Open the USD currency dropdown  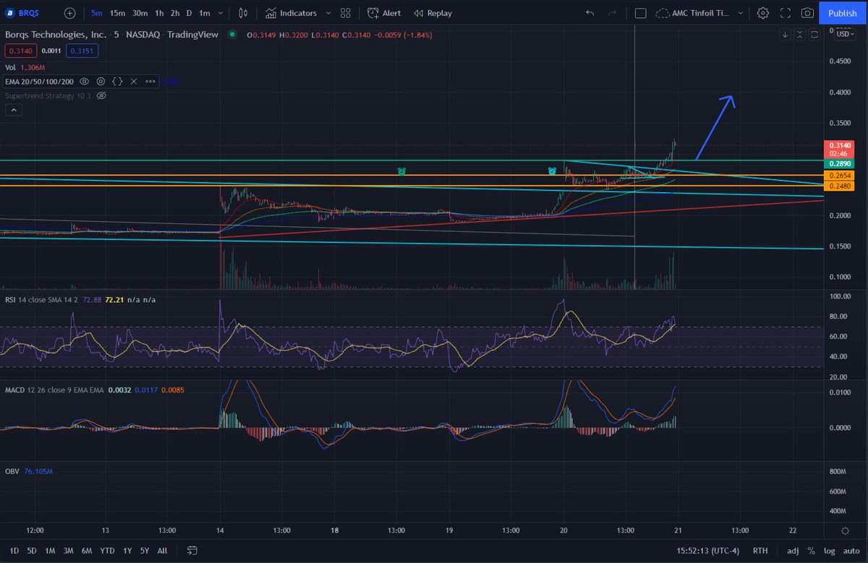(x=845, y=33)
